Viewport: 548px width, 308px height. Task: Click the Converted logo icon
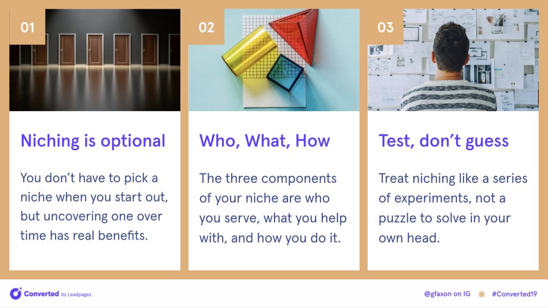tap(16, 294)
